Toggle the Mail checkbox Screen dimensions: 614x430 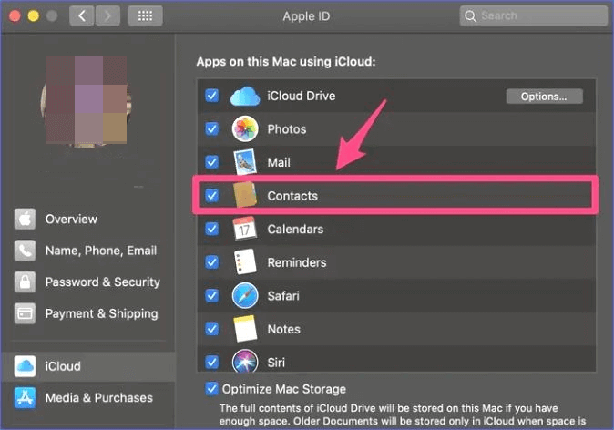coord(212,162)
